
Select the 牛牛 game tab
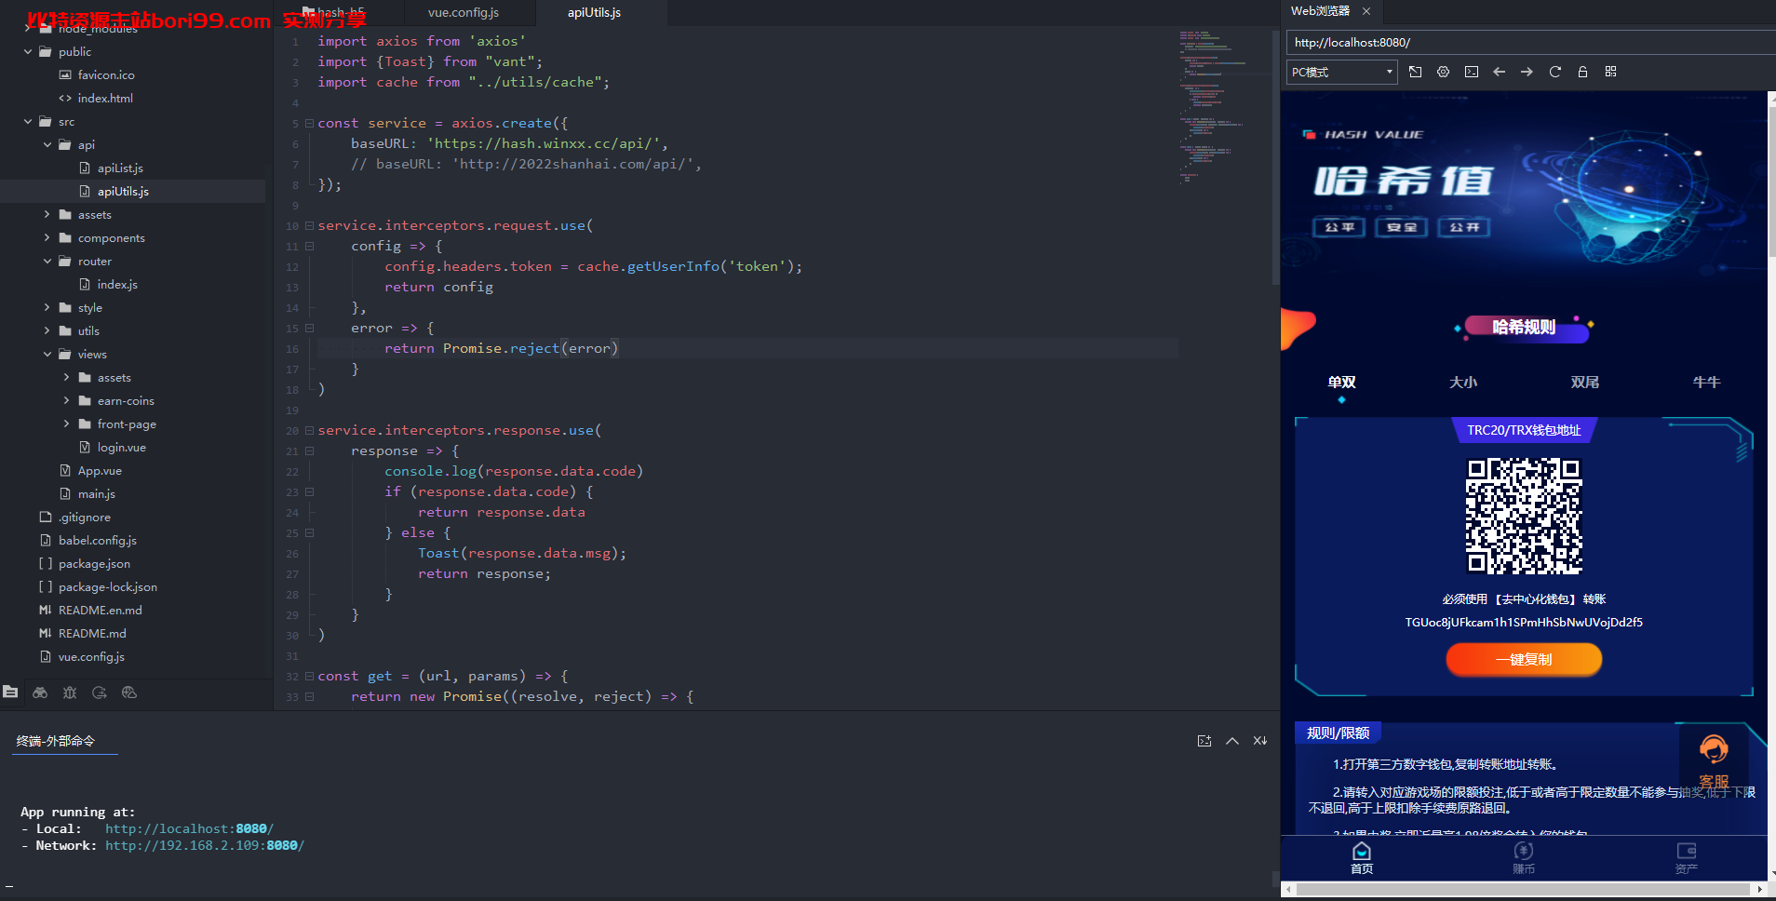pos(1706,383)
